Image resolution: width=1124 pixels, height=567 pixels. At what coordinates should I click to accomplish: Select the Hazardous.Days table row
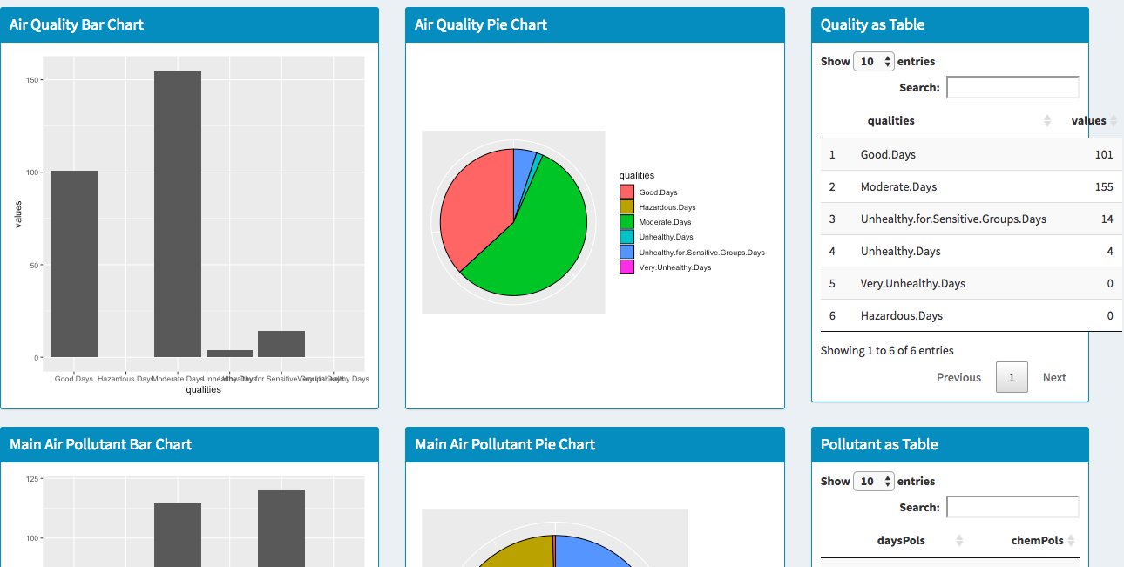coord(972,315)
